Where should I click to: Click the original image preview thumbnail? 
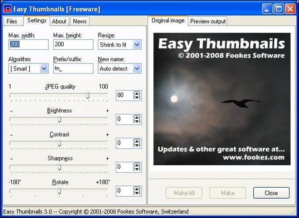coord(222,99)
